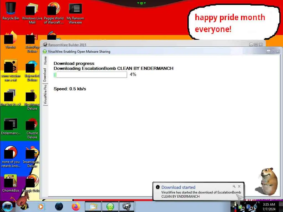Screen dimensions: 283x212
Task: Click the RansomWare Builder 2015 title icon
Action: tap(45, 44)
